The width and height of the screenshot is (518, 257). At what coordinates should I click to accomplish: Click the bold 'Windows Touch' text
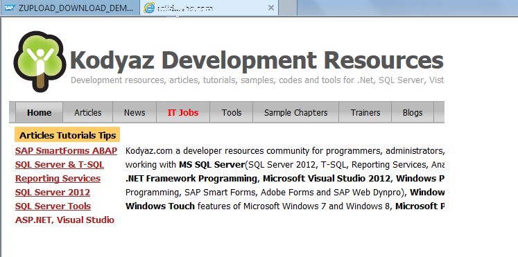pos(160,206)
